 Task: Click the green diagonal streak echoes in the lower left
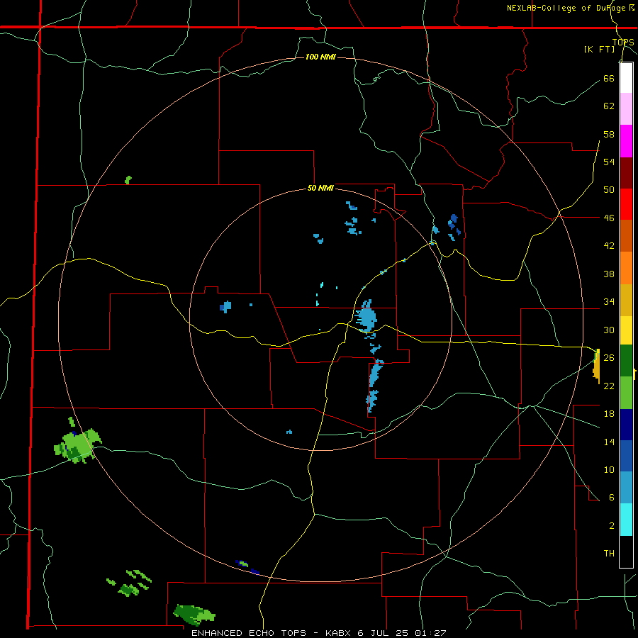[130, 583]
